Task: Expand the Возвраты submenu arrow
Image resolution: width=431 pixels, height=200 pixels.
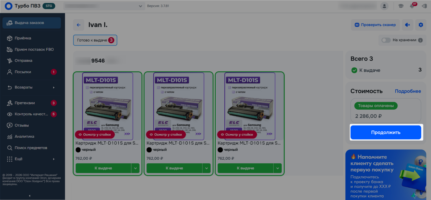Action: pyautogui.click(x=54, y=87)
